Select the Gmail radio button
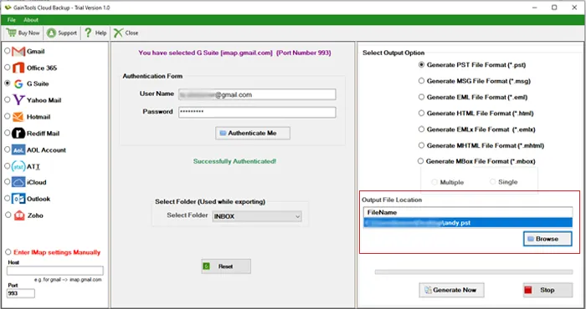This screenshot has width=586, height=309. click(7, 51)
